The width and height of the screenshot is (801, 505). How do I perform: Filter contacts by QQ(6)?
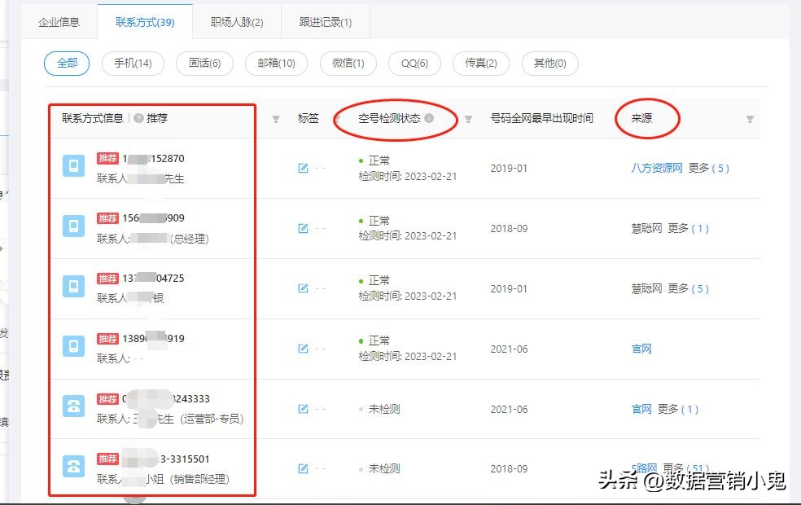click(x=414, y=64)
